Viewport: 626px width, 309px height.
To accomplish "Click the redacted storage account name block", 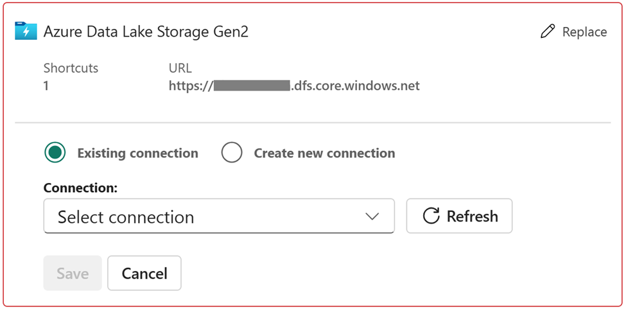I will click(x=252, y=86).
